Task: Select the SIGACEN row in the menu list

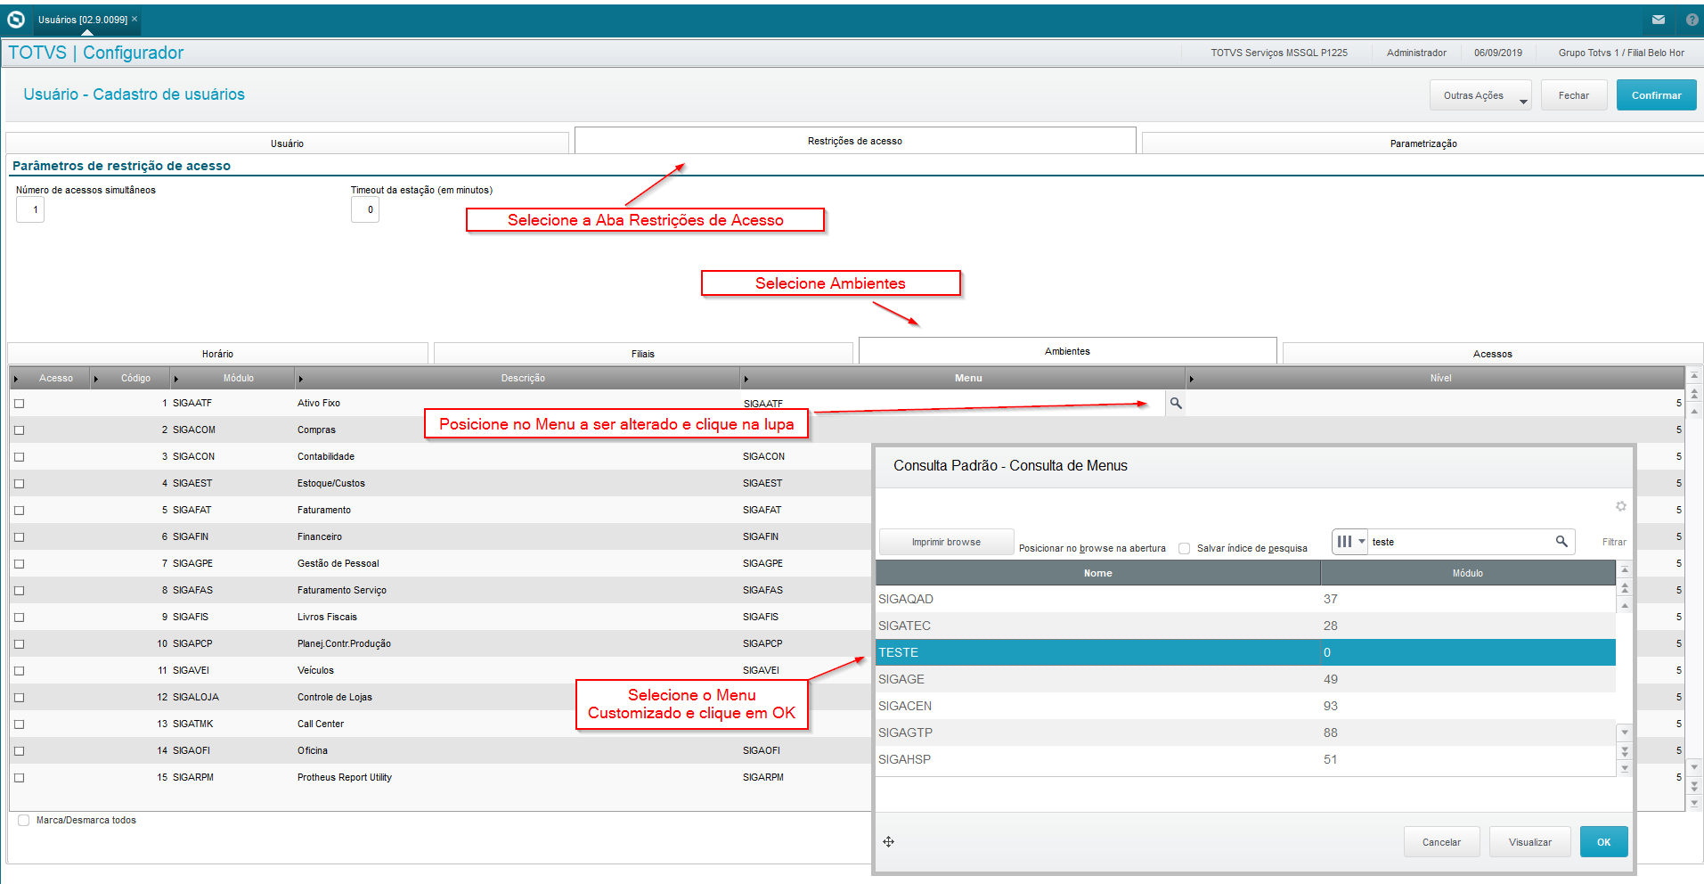Action: [x=1245, y=706]
